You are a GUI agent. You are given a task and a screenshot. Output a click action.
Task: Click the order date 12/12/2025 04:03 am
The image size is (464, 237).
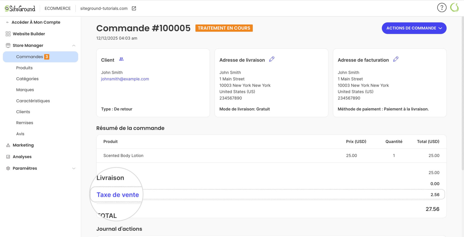coord(117,38)
